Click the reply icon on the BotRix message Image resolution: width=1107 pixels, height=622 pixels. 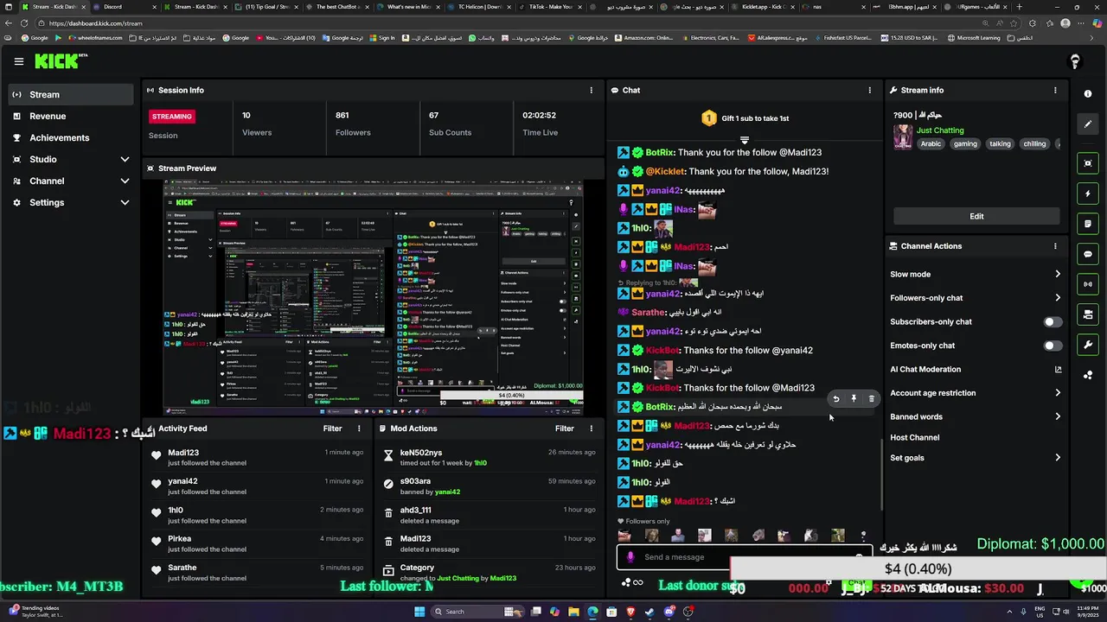pos(835,399)
